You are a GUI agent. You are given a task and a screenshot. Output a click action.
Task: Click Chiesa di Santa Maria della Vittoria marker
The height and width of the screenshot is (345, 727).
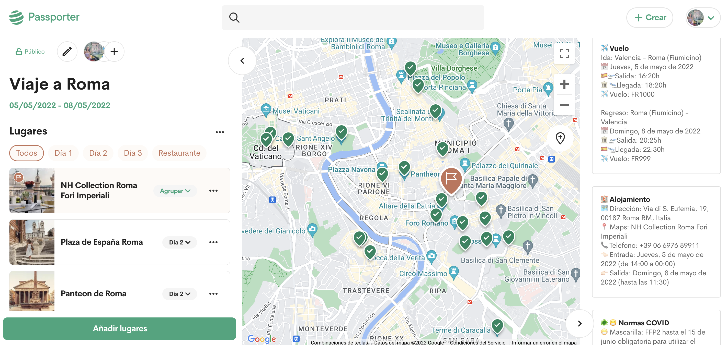click(508, 124)
